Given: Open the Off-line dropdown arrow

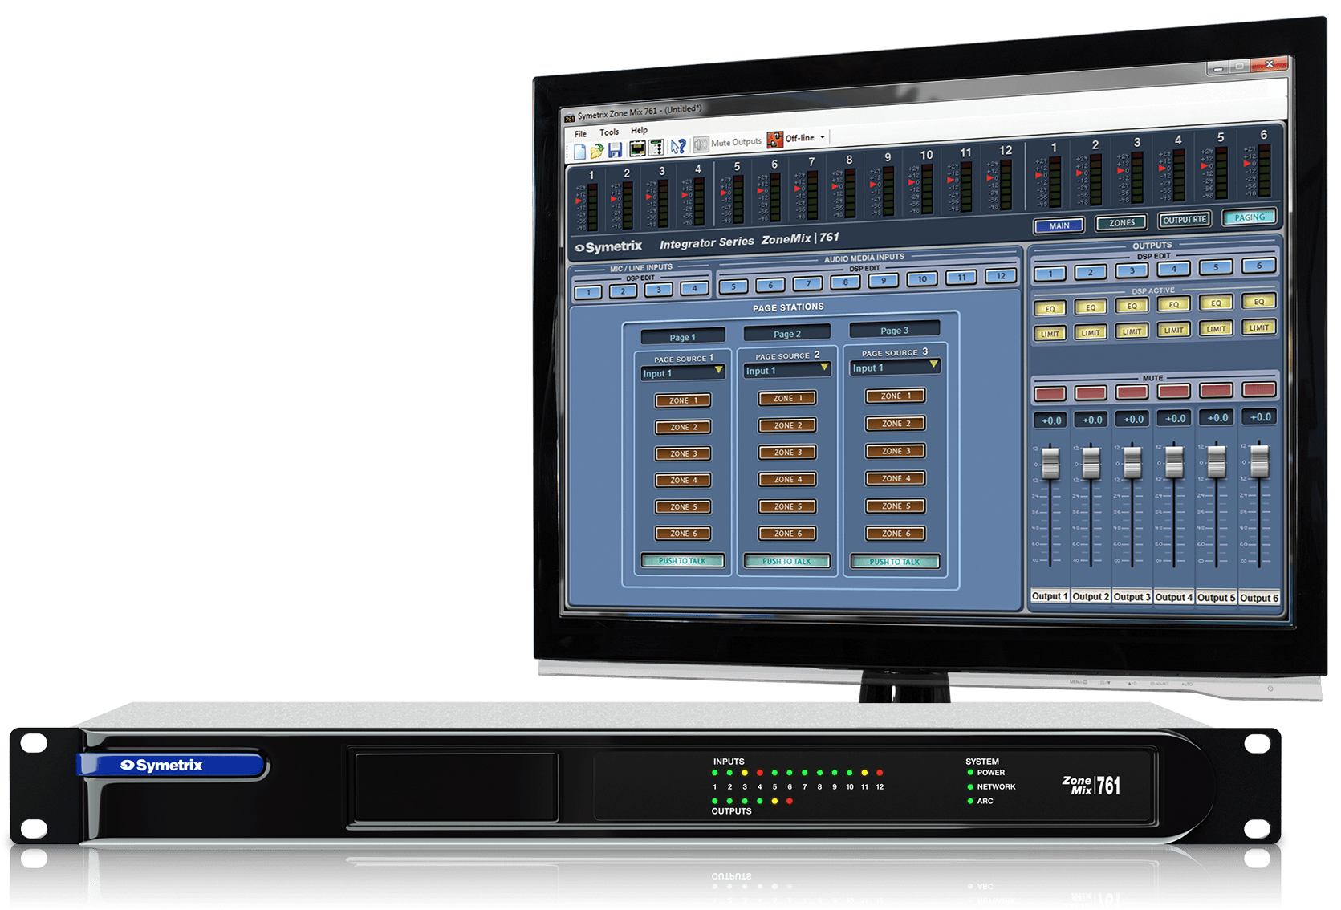Looking at the screenshot, I should point(823,137).
